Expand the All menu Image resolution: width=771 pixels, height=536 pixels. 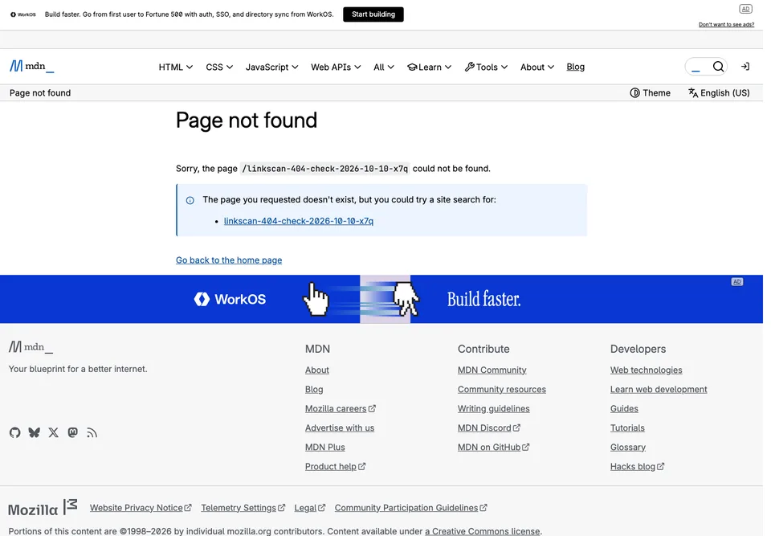(x=384, y=67)
